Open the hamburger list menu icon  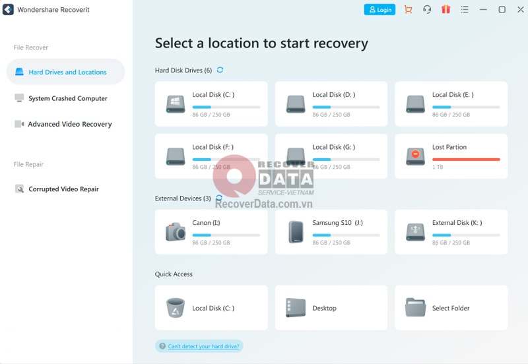[465, 10]
